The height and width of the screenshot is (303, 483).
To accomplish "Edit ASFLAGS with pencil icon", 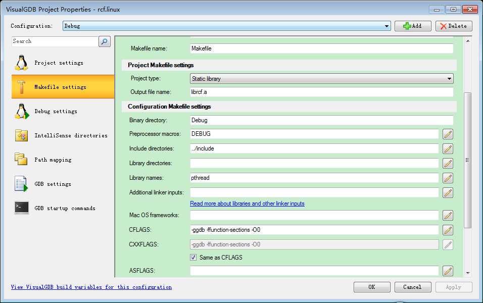I will coord(448,271).
